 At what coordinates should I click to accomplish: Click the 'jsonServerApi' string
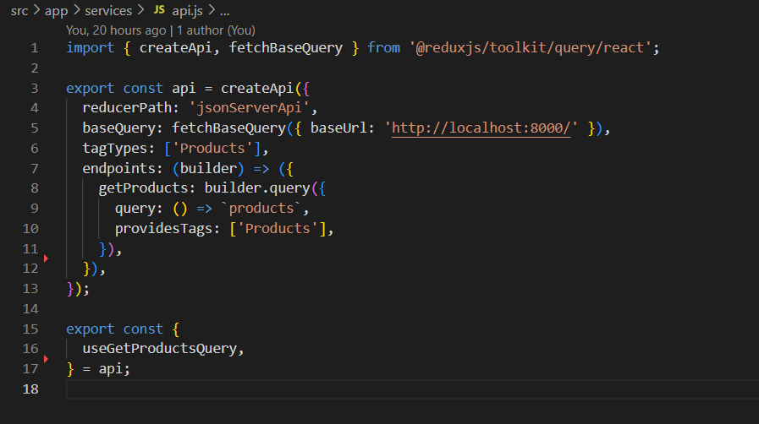click(249, 108)
